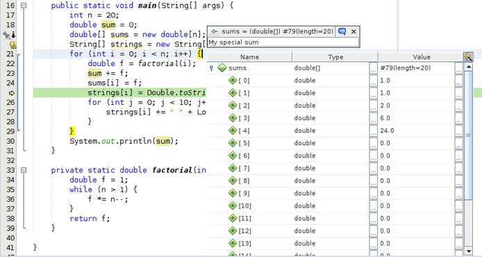The width and height of the screenshot is (482, 257).
Task: Click value #79(length=20) cell
Action: tap(417, 68)
